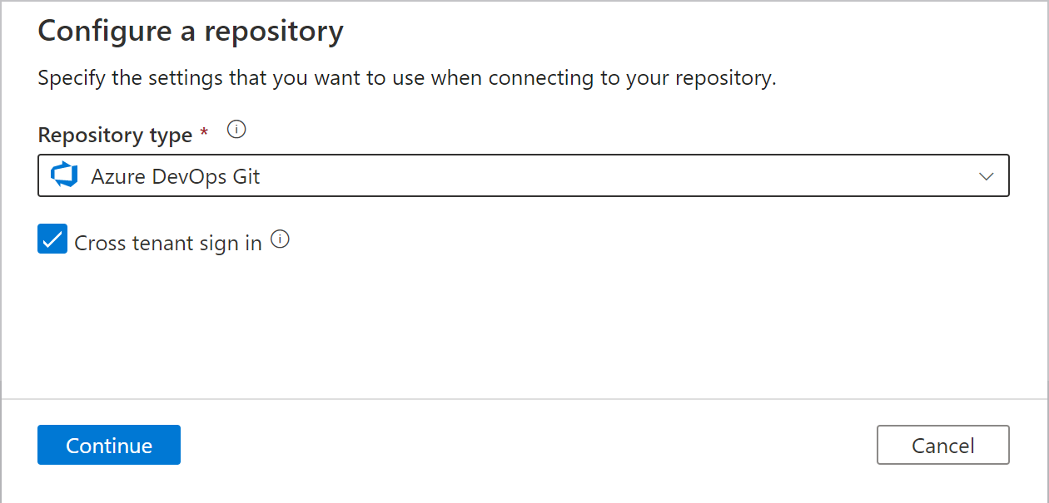The width and height of the screenshot is (1049, 503).
Task: Cancel the repository configuration
Action: pyautogui.click(x=943, y=445)
